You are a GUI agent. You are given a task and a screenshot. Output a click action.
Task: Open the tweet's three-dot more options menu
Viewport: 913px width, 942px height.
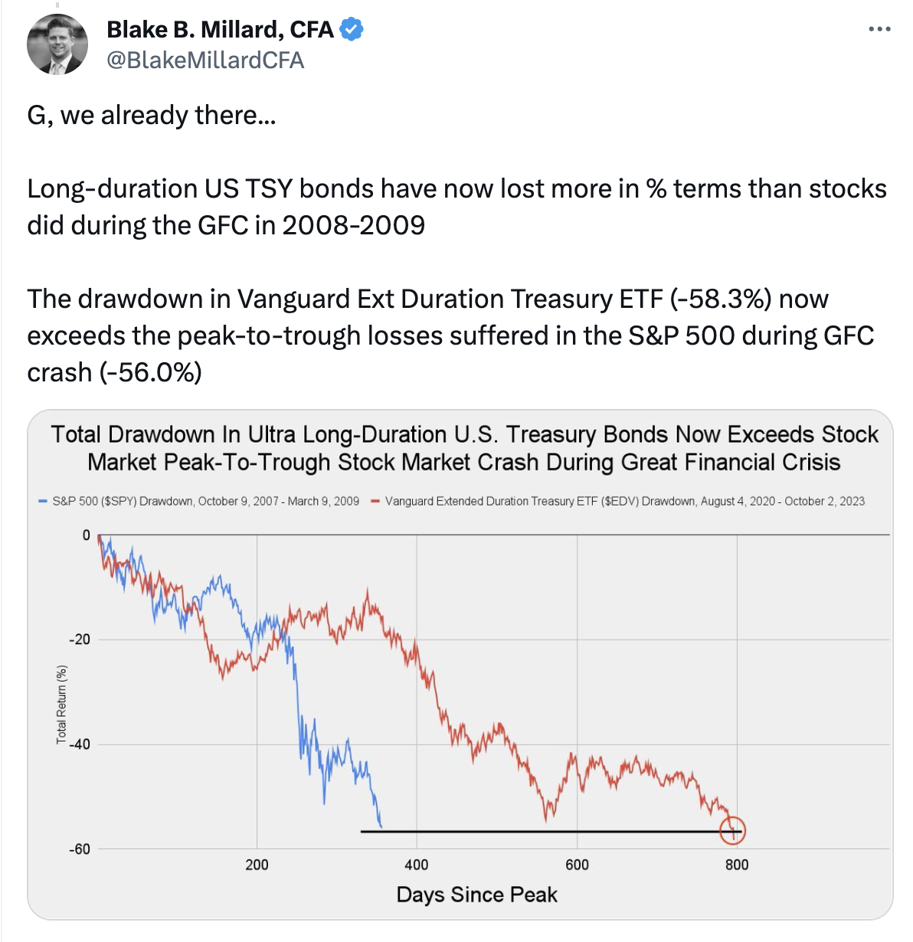pyautogui.click(x=879, y=30)
